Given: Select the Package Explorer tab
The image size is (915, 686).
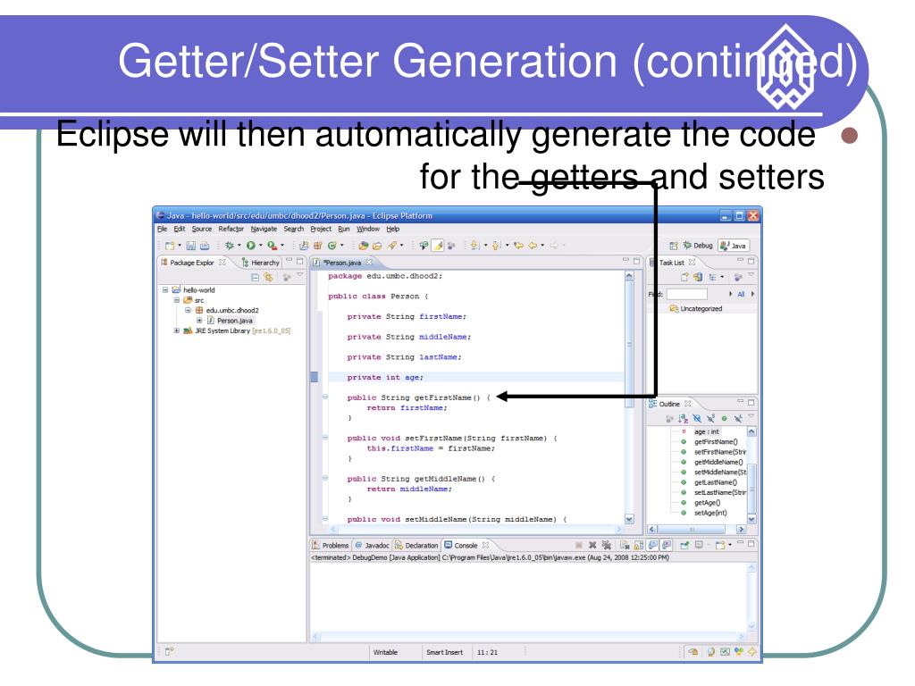Looking at the screenshot, I should point(193,263).
